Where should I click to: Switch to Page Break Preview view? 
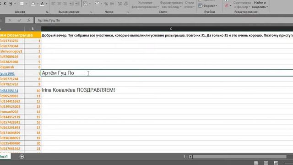[276, 163]
